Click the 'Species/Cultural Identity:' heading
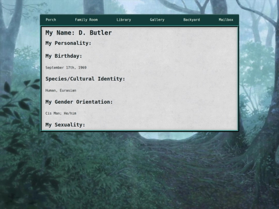Viewport: 279px width, 209px height. tap(85, 79)
